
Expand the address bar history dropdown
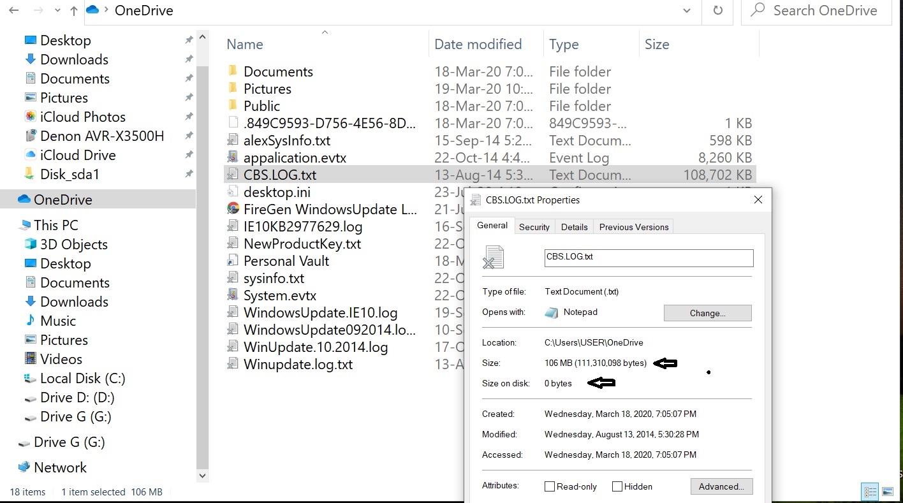pyautogui.click(x=687, y=11)
